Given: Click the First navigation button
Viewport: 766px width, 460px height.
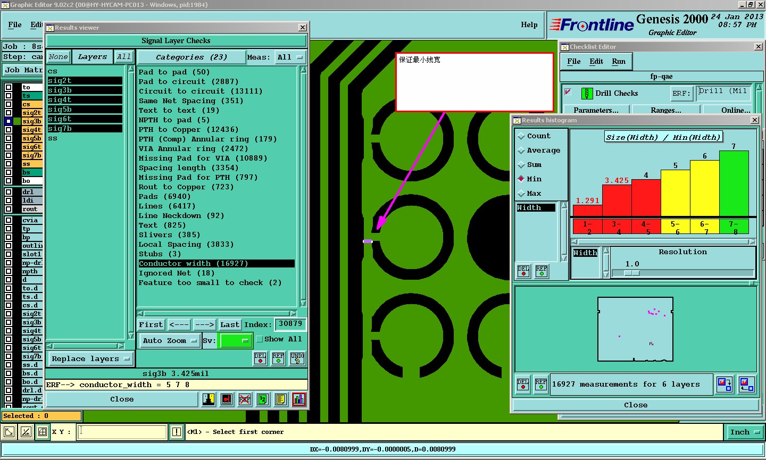Looking at the screenshot, I should pyautogui.click(x=151, y=324).
